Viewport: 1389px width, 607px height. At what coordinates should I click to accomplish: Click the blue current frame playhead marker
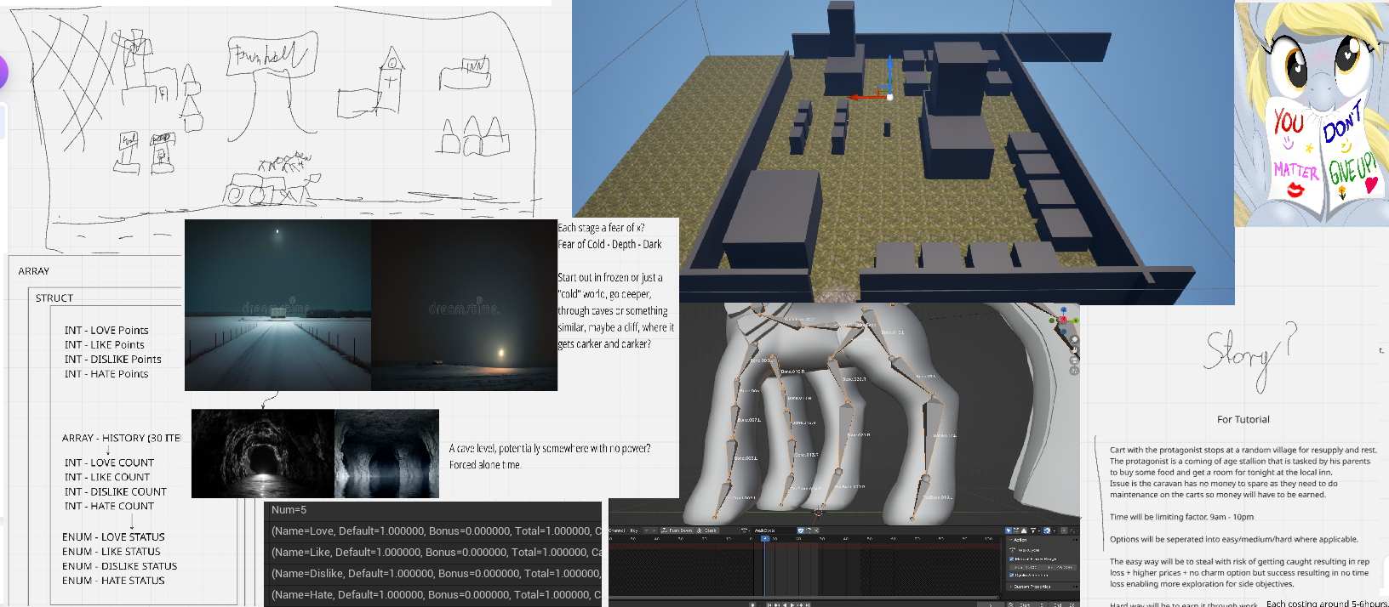pyautogui.click(x=765, y=538)
